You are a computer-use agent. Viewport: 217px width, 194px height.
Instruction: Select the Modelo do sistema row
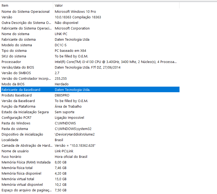pyautogui.click(x=90, y=45)
